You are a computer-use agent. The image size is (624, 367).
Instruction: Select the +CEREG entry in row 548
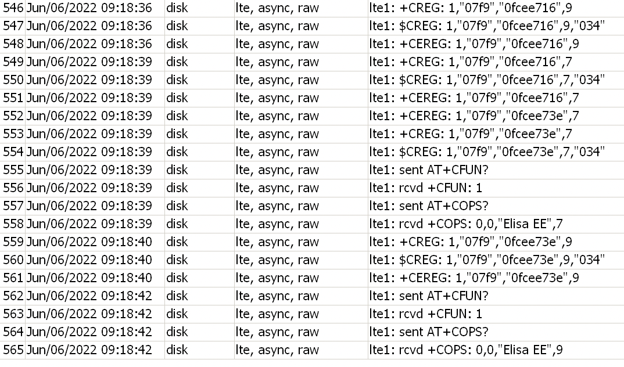click(x=474, y=44)
